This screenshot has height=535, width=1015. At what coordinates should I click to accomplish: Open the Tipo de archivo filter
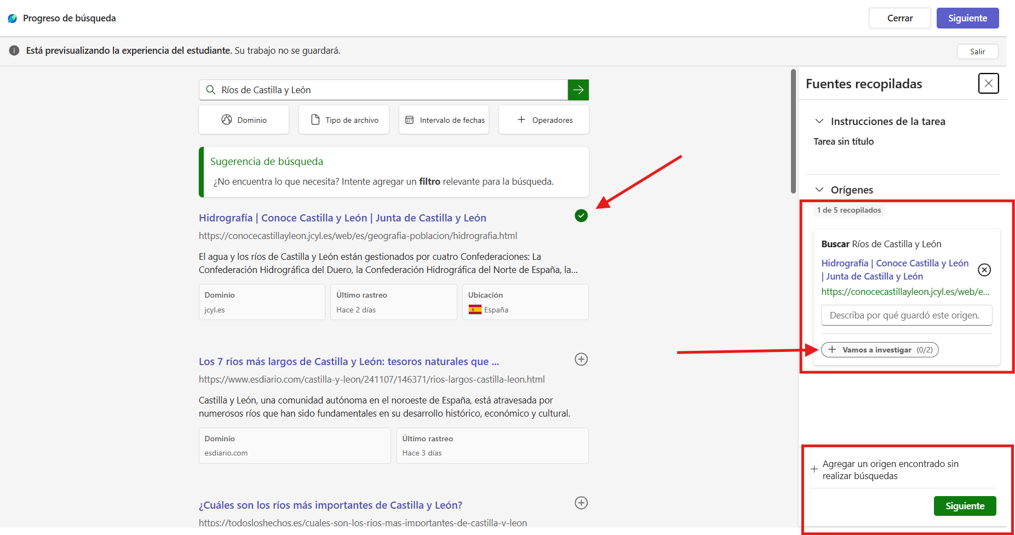pyautogui.click(x=344, y=119)
